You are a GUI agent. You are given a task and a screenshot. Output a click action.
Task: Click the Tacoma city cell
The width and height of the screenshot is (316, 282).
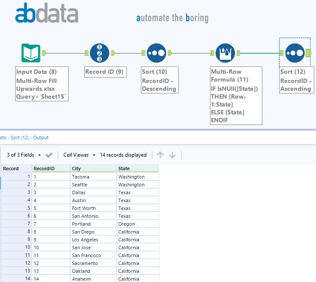coord(93,177)
